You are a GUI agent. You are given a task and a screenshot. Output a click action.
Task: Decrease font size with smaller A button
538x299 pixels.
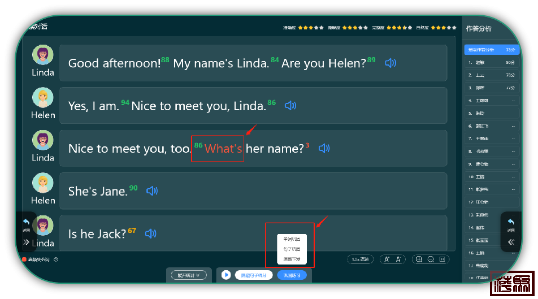tap(398, 259)
